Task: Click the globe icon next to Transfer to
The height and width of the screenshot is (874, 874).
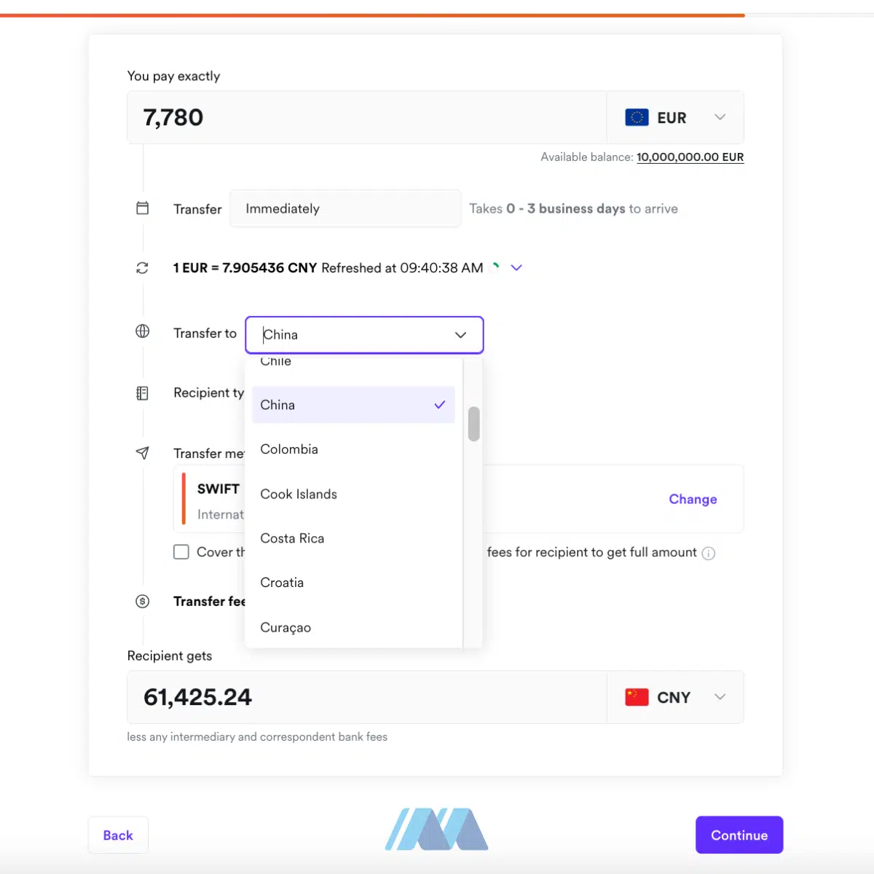Action: pos(143,331)
